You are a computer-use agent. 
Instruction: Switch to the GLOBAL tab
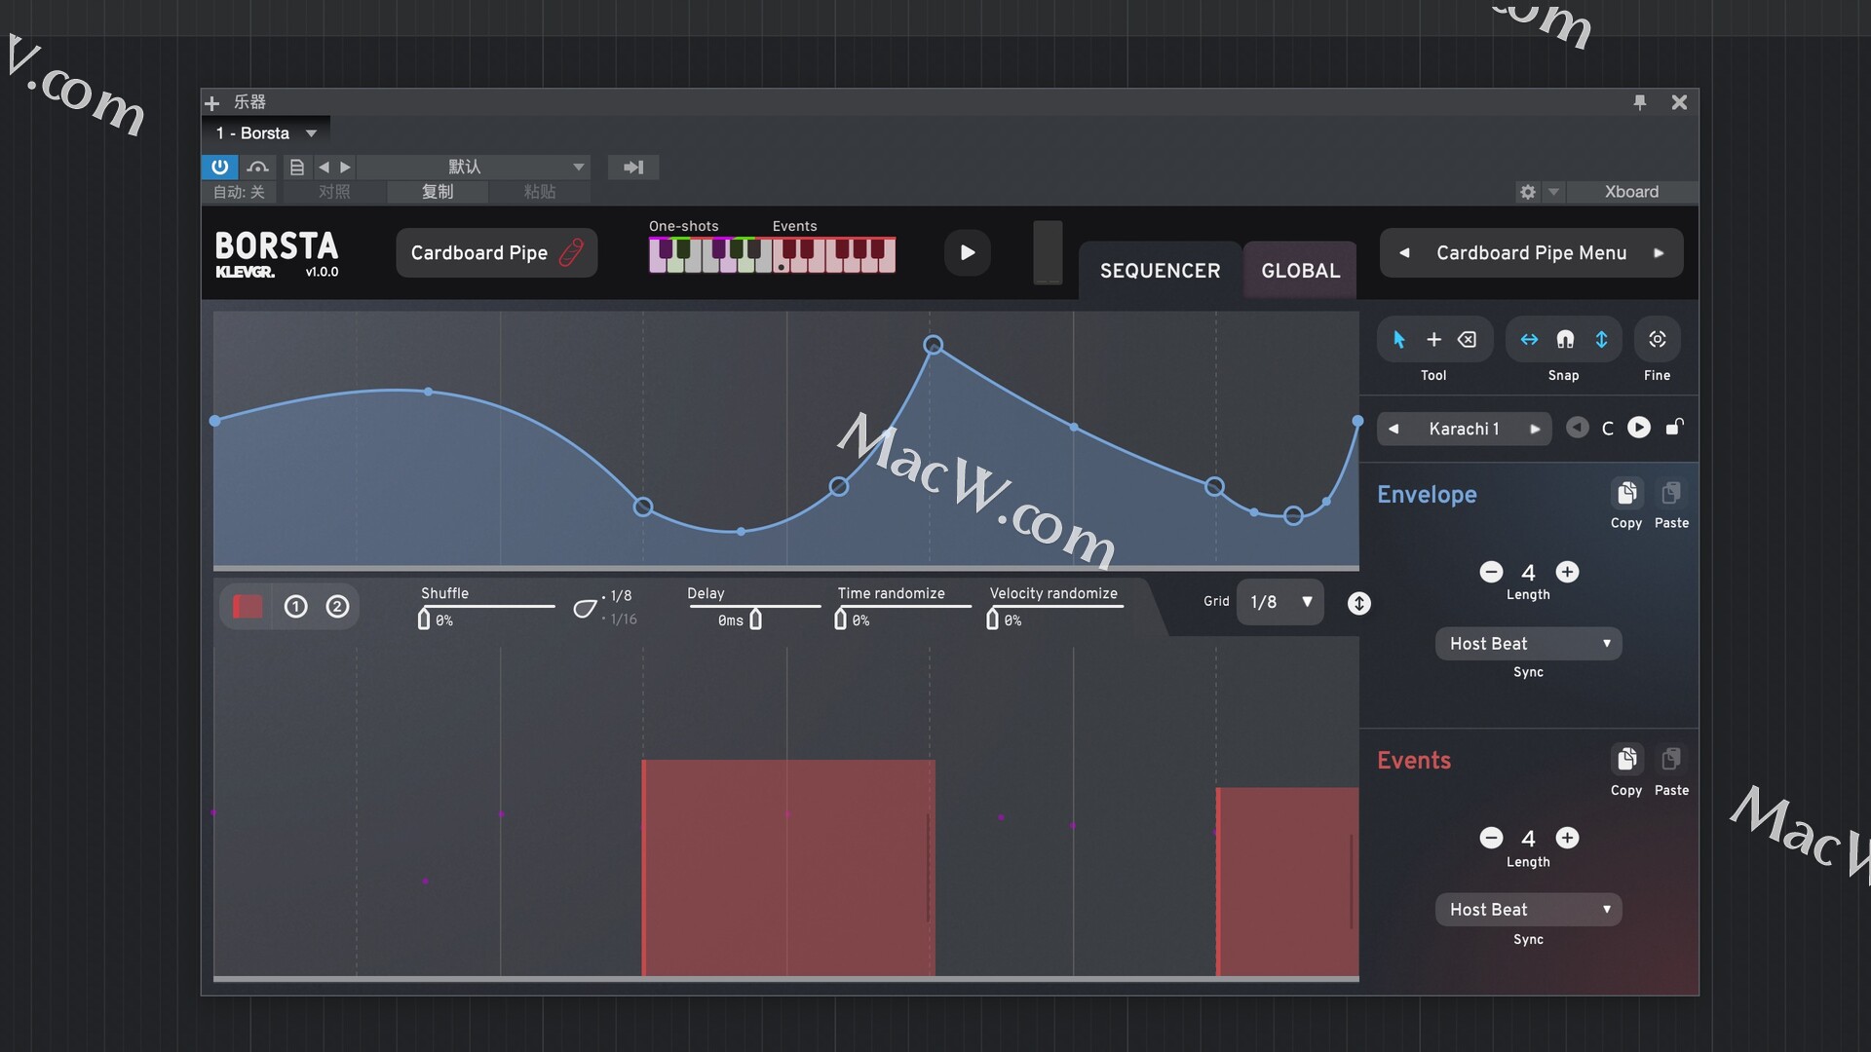pyautogui.click(x=1300, y=271)
